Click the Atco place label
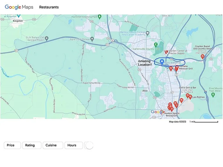 click(145, 90)
